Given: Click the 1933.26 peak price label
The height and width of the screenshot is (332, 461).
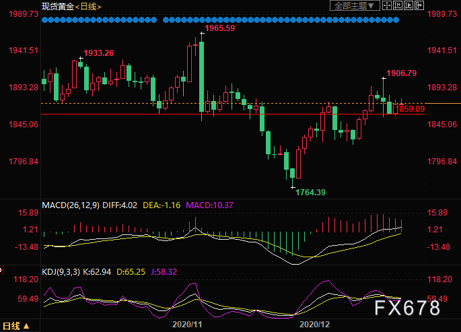Looking at the screenshot, I should [99, 53].
